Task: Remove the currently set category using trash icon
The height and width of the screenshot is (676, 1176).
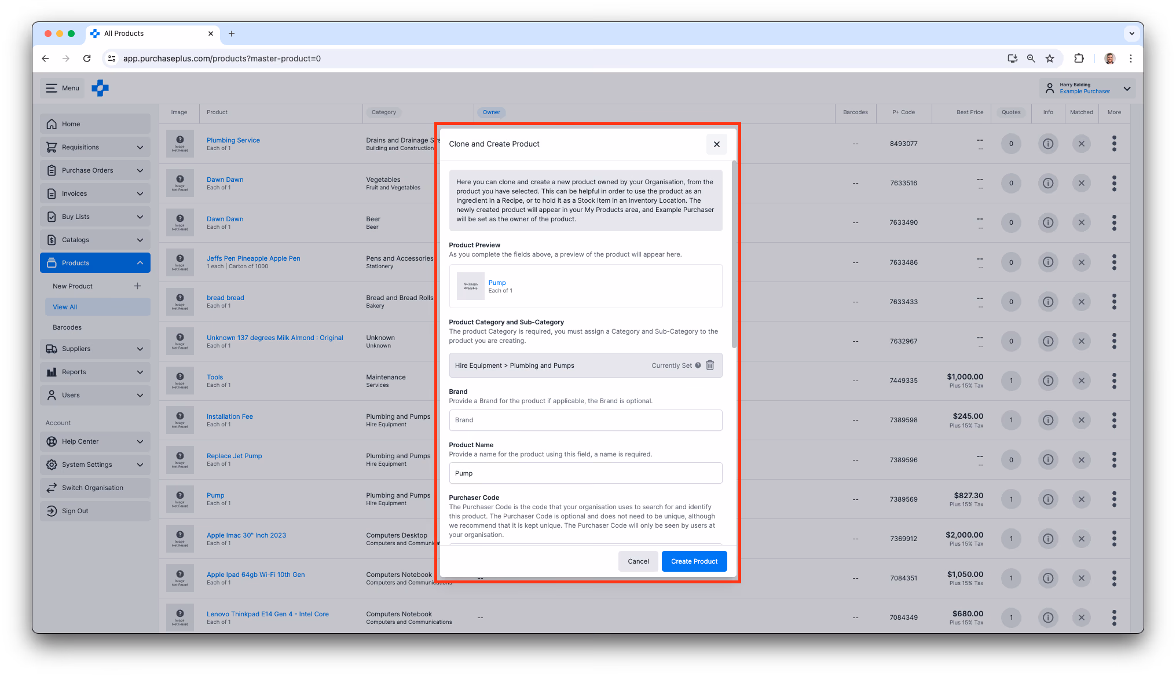Action: [710, 366]
